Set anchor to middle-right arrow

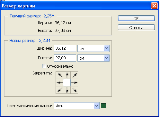click(x=74, y=83)
